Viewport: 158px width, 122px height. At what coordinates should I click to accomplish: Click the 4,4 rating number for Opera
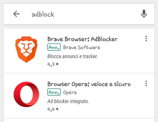pyautogui.click(x=51, y=109)
